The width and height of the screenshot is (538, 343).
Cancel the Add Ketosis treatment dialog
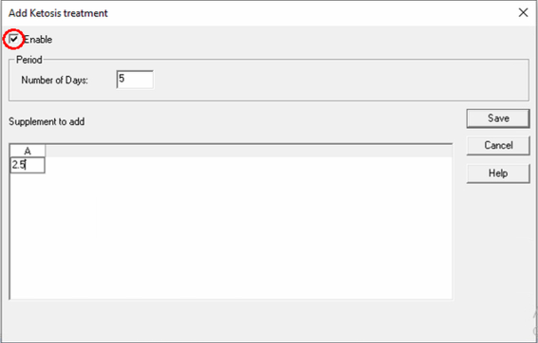click(498, 146)
